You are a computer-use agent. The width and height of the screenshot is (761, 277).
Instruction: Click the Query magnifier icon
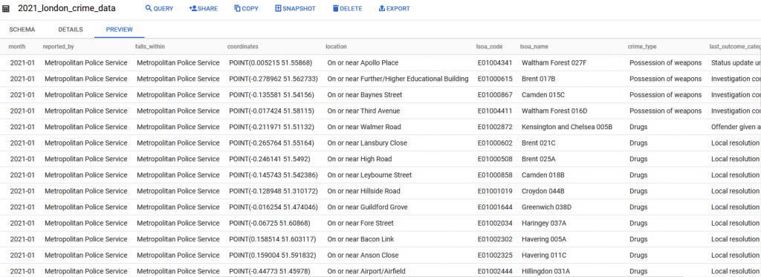(149, 8)
